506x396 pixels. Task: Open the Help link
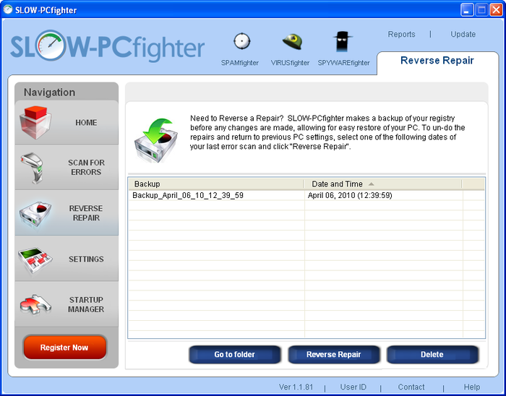(x=471, y=387)
